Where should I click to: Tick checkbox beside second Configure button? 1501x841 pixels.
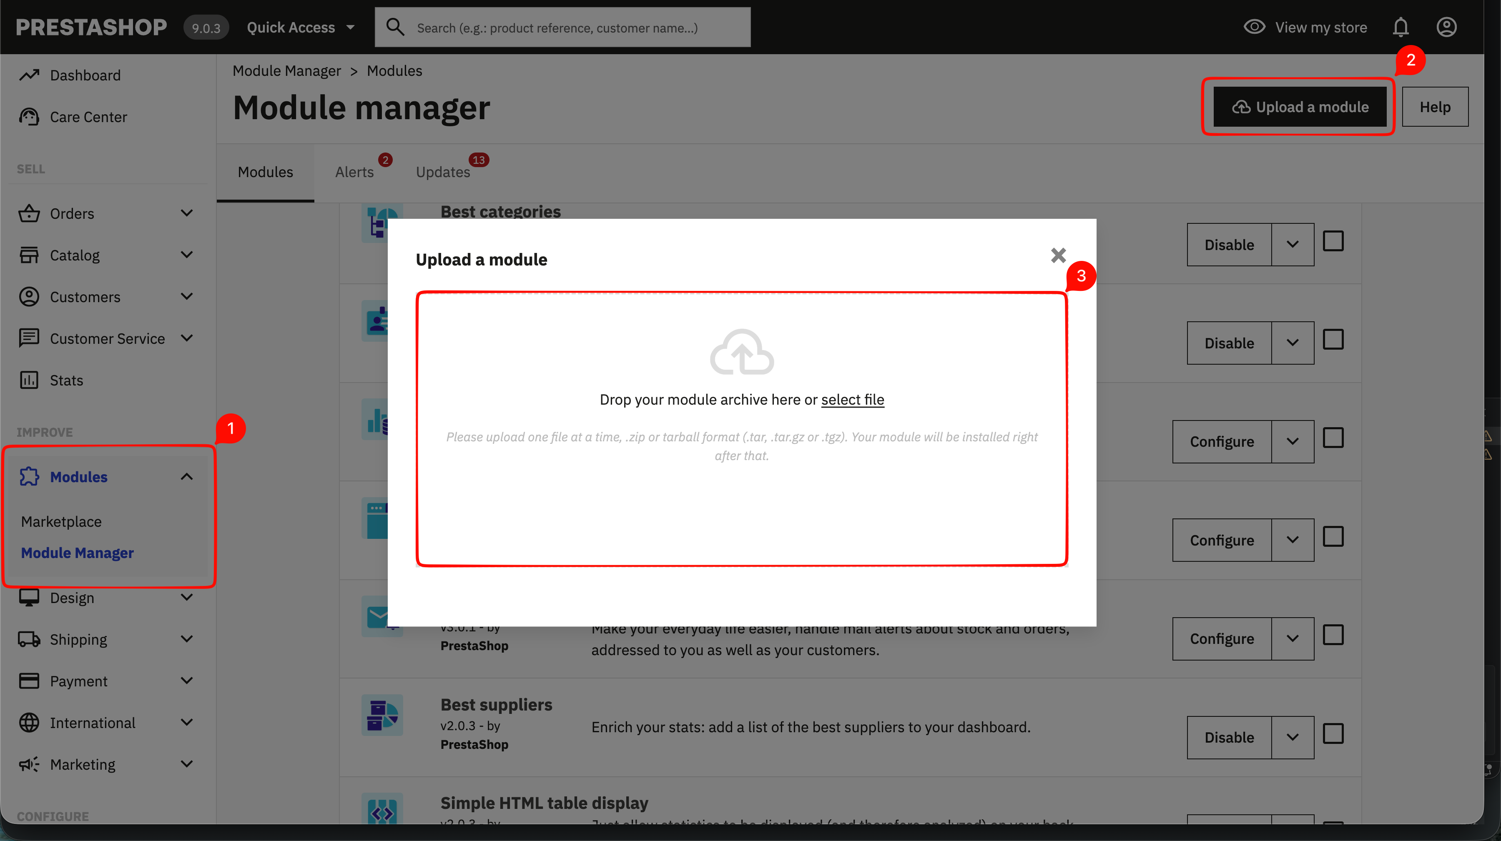click(x=1333, y=536)
